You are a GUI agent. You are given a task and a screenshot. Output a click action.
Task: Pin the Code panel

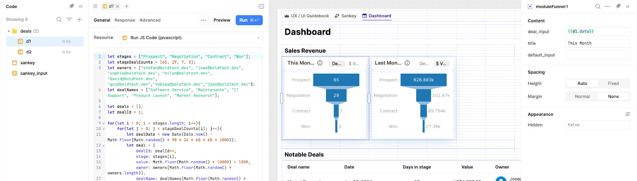[71, 6]
